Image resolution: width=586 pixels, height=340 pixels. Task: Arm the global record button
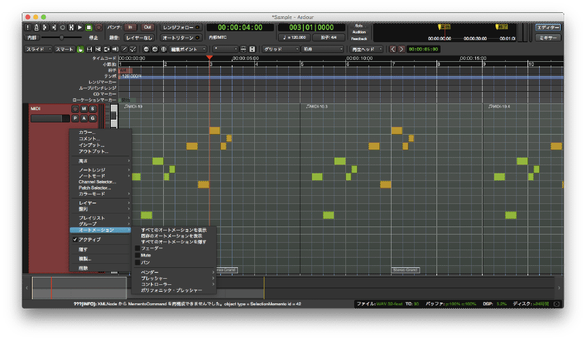[99, 27]
